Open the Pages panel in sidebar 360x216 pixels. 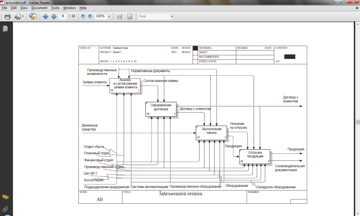pyautogui.click(x=5, y=29)
